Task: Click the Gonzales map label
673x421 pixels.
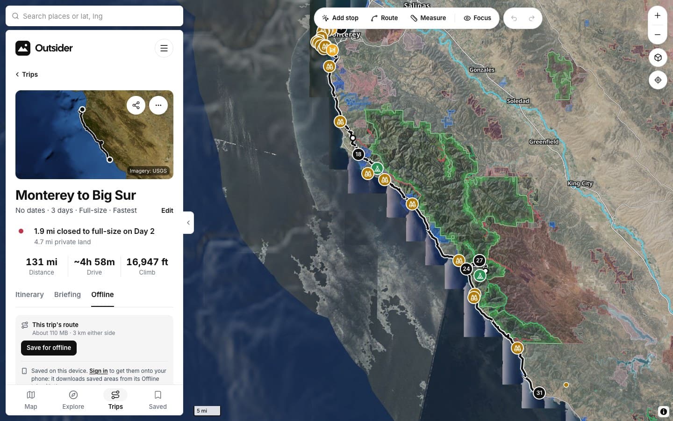Action: [482, 70]
